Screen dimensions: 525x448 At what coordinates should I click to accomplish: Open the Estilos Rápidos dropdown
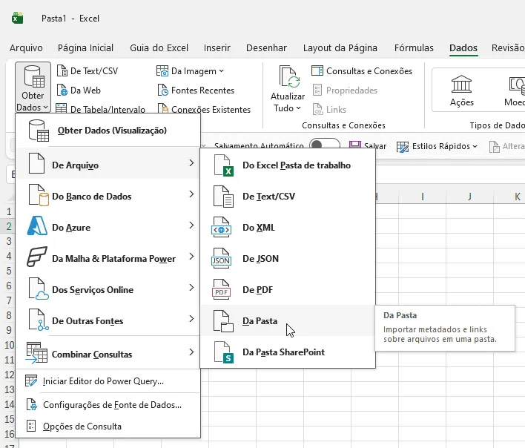pyautogui.click(x=437, y=146)
